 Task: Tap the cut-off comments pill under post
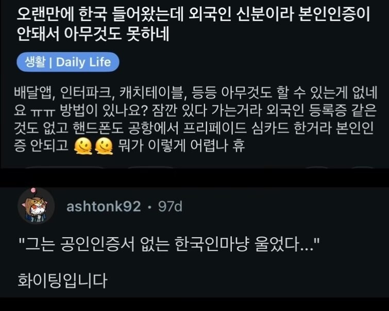click(151, 167)
